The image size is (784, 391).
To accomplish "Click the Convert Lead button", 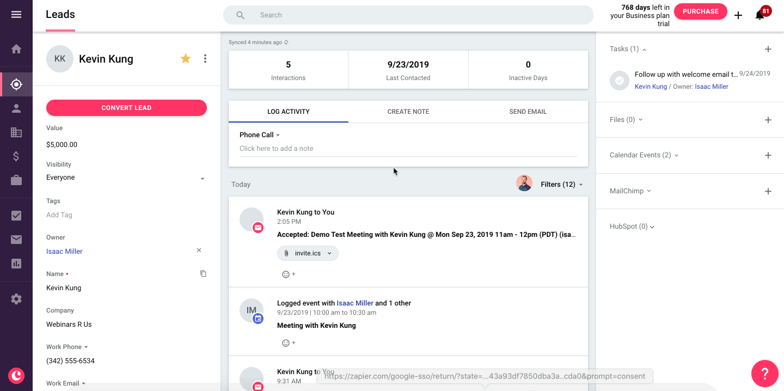I will point(126,108).
